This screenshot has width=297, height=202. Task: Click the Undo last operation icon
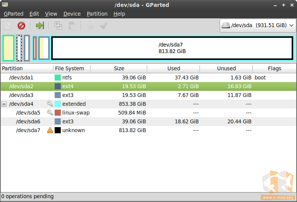(91, 26)
